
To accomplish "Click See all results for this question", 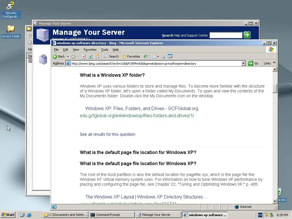I will coord(108,135).
